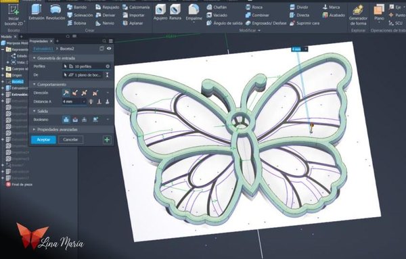
Task: Click Extrusión11 breadcrumb in Propiedades
Action: [43, 49]
